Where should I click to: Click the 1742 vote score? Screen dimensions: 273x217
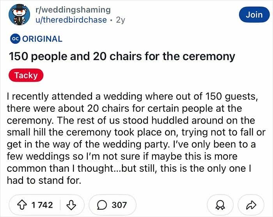pyautogui.click(x=42, y=205)
